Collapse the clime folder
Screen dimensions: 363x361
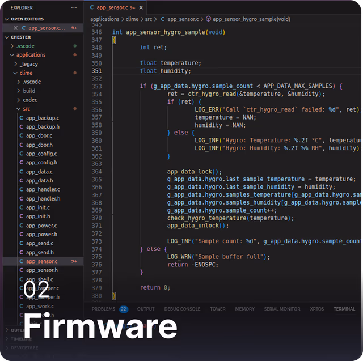[x=26, y=73]
